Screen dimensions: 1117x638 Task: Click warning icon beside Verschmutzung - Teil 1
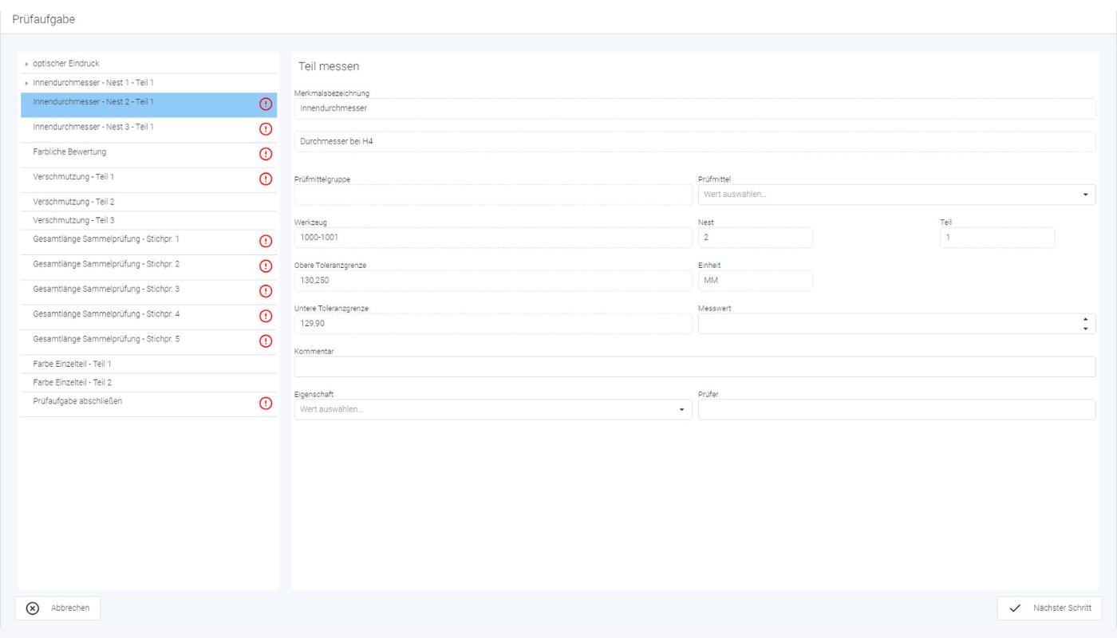pyautogui.click(x=266, y=179)
